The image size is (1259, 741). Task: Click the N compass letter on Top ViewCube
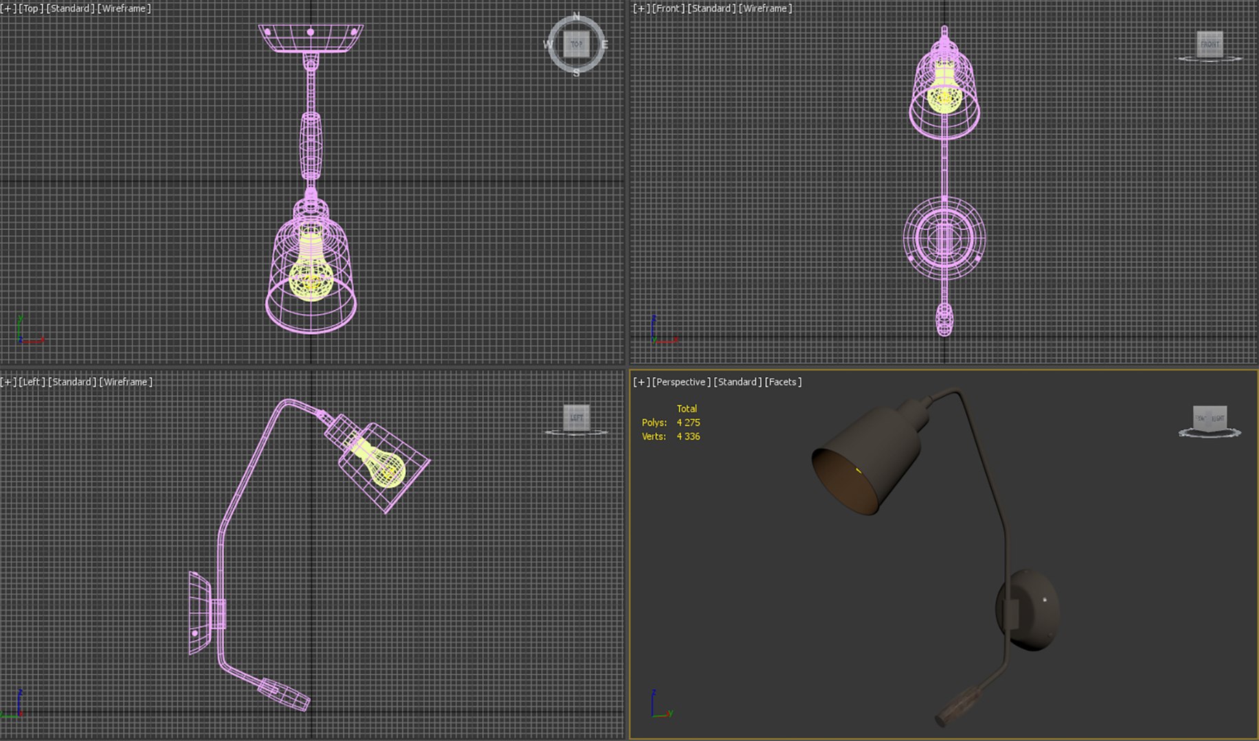(576, 16)
